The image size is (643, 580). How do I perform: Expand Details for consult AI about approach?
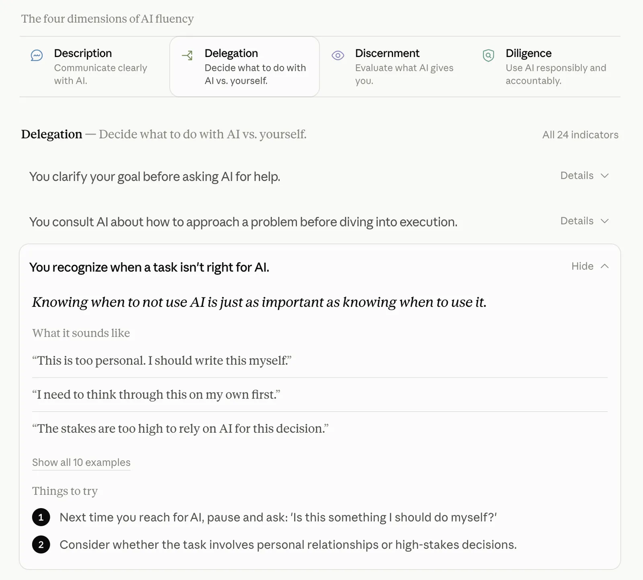point(585,221)
